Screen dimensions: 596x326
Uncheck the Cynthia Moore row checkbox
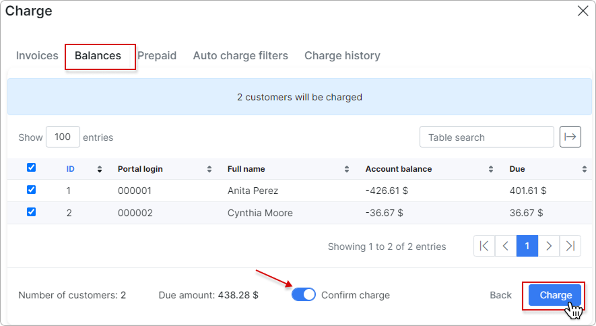click(31, 211)
